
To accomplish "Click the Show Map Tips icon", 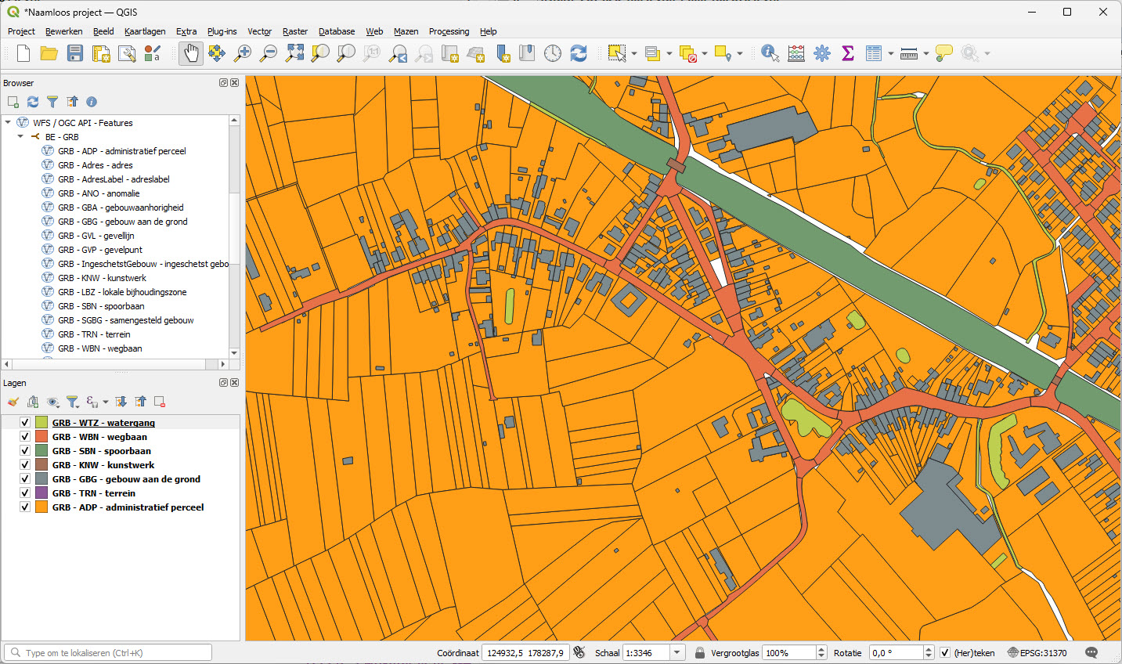I will click(943, 53).
